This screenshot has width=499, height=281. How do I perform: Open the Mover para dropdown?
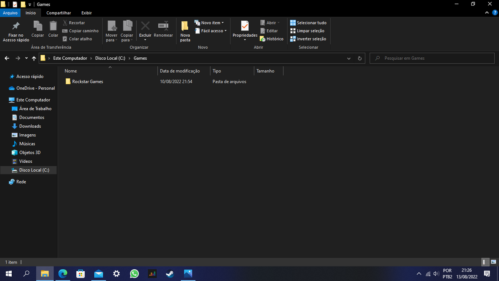111,31
